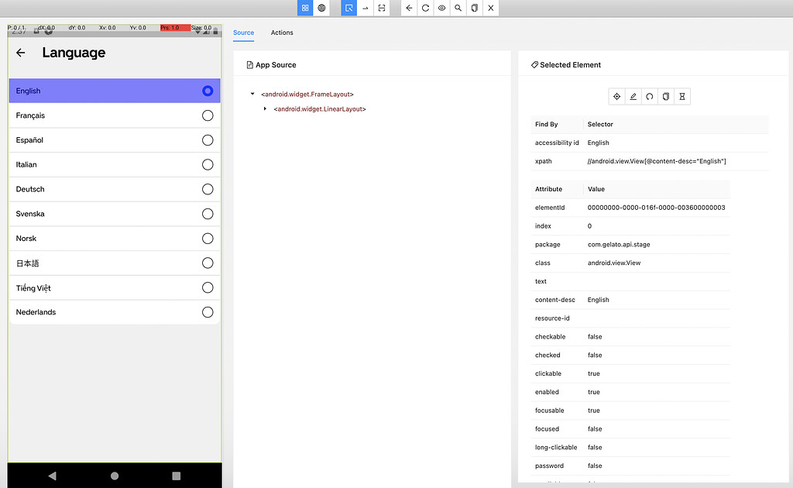Screen dimensions: 793x488
Task: Open the search for element dialog
Action: (x=458, y=8)
